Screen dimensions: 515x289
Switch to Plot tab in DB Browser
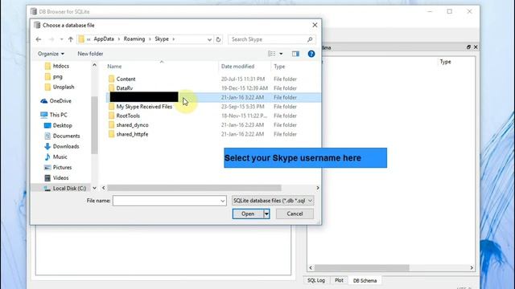click(339, 280)
